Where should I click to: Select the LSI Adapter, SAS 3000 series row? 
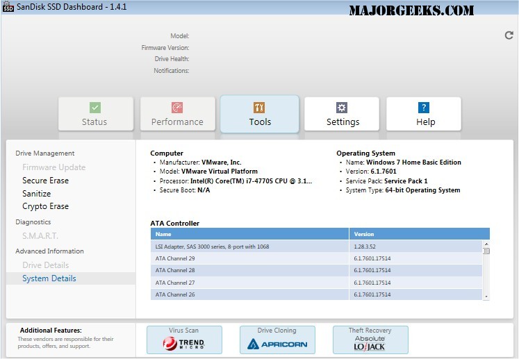(316, 247)
